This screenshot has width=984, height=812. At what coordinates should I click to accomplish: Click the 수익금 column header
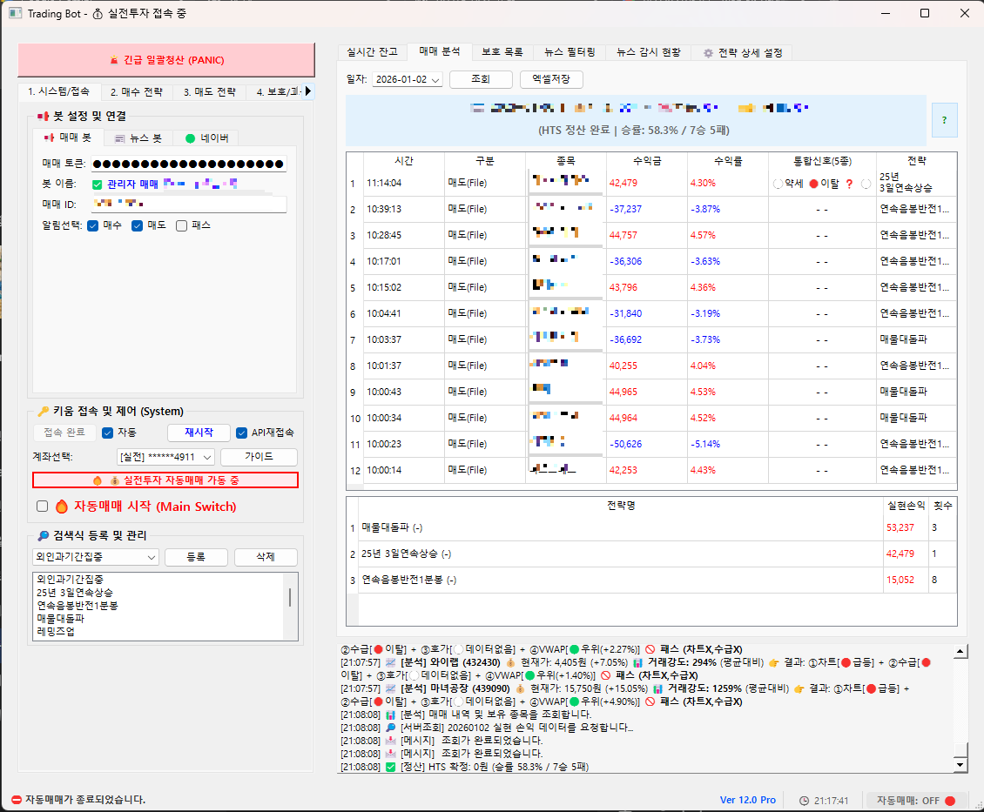[x=647, y=161]
